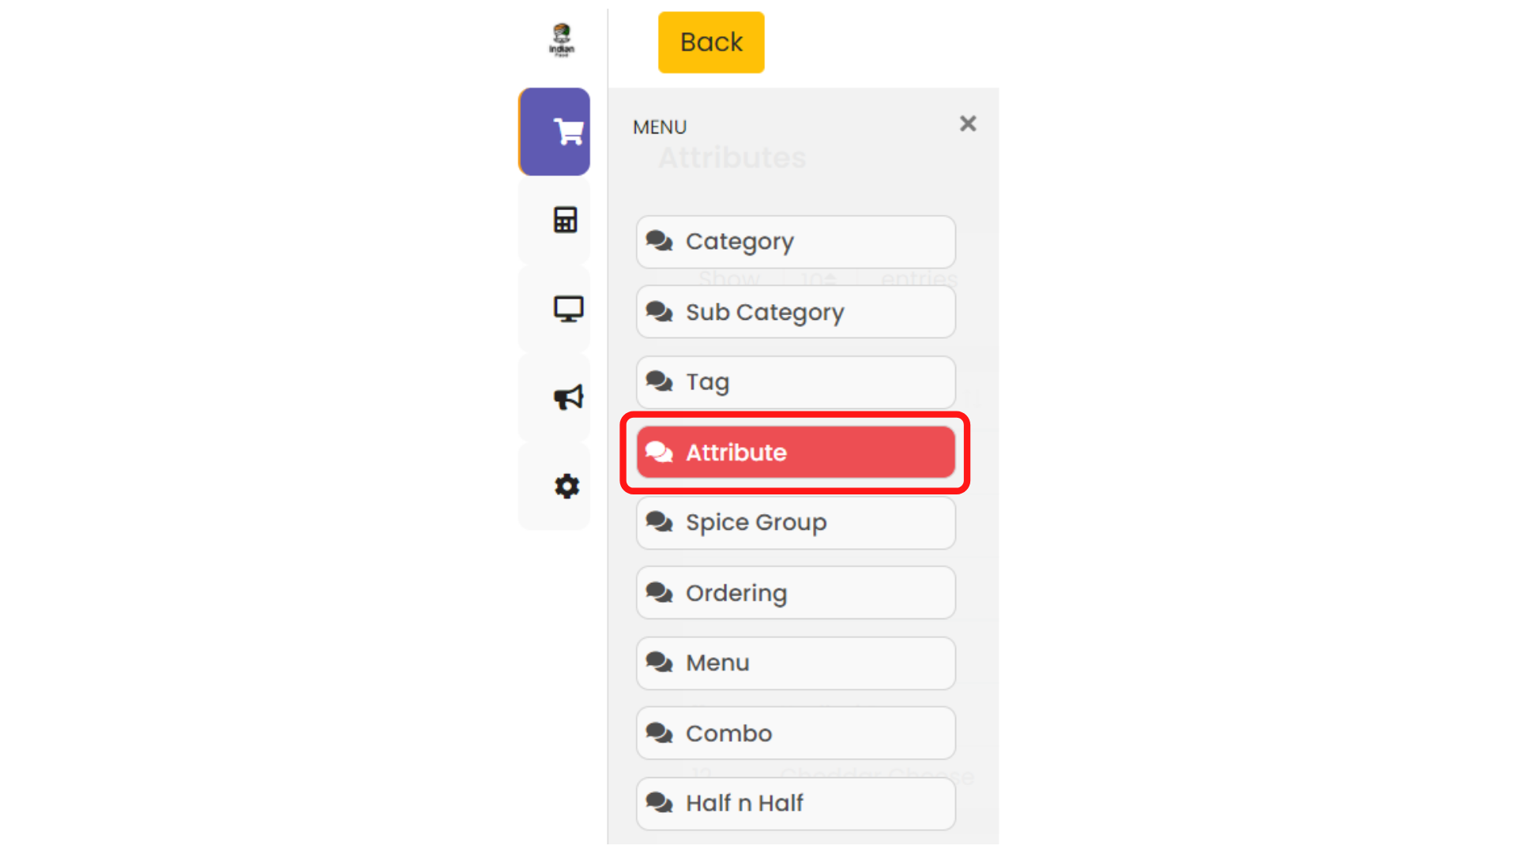The width and height of the screenshot is (1517, 853).
Task: Open the megaphone marketing sidebar icon
Action: 568,397
